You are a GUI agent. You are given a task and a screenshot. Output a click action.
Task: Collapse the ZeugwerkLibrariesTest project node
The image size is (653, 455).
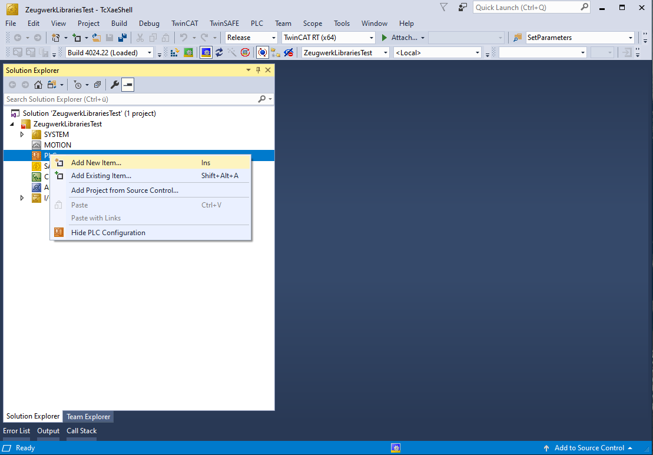coord(12,124)
